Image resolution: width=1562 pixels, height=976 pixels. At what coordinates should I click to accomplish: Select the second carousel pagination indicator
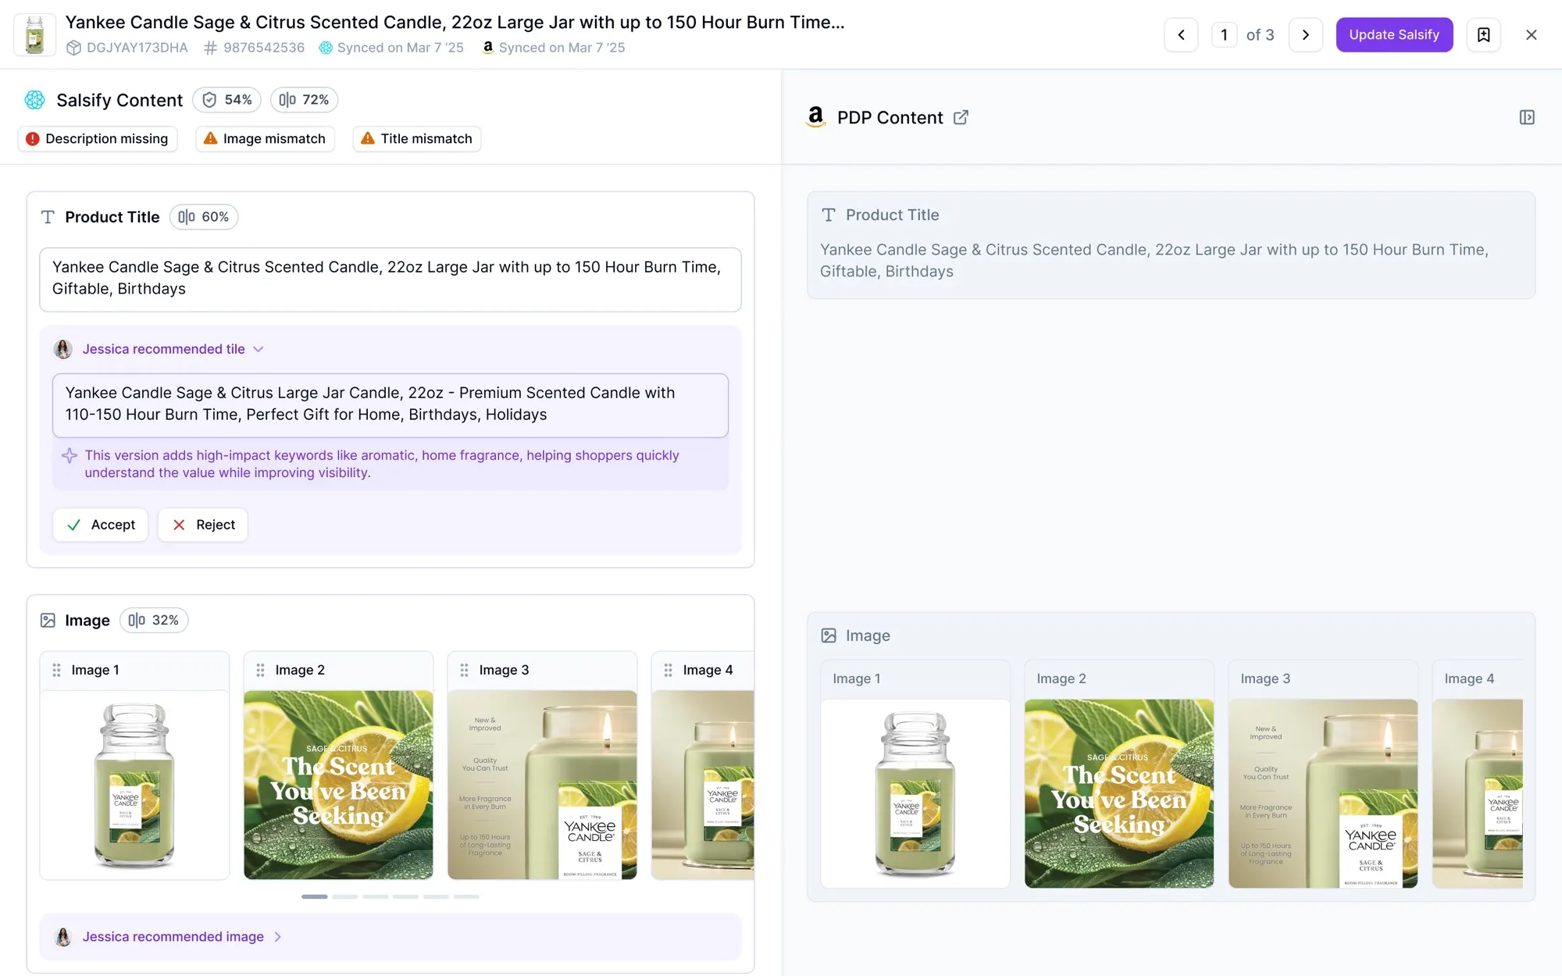point(344,896)
